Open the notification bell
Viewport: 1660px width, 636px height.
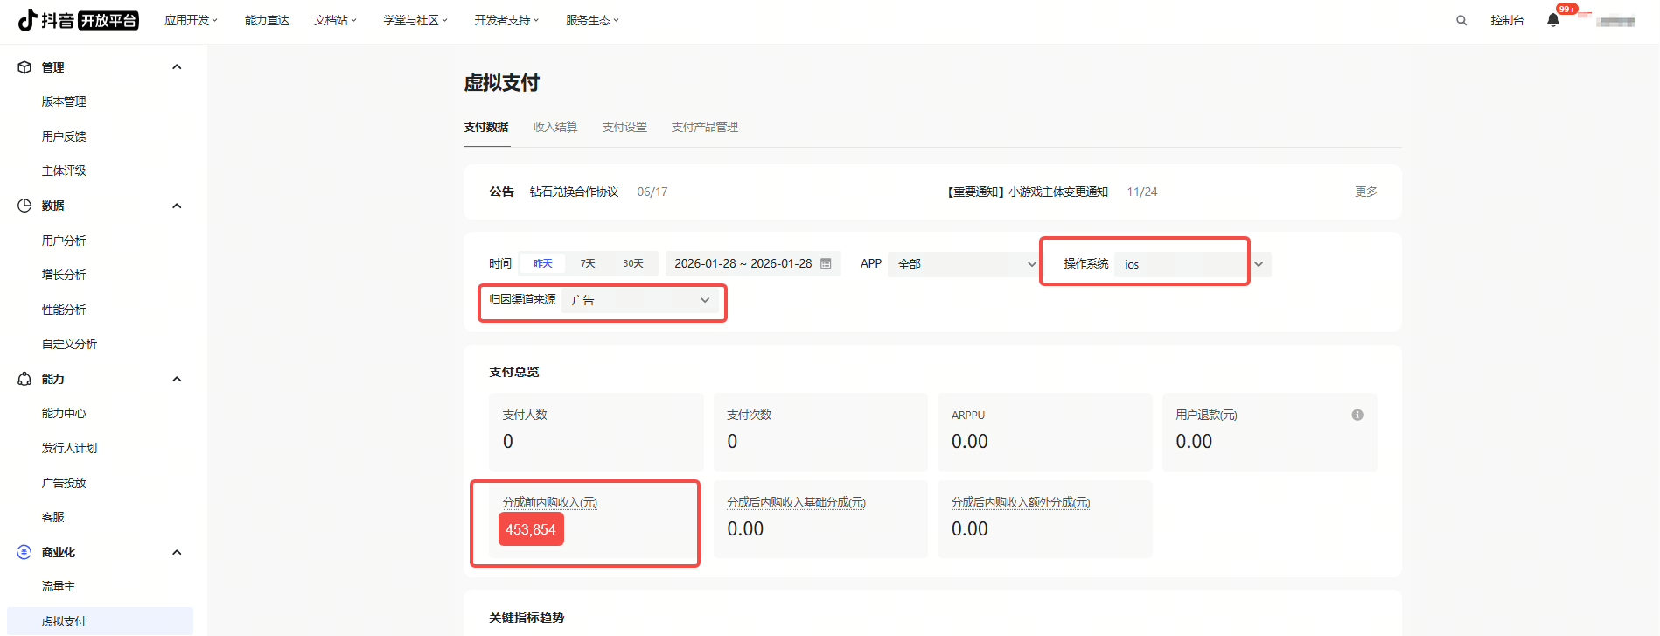click(1552, 20)
